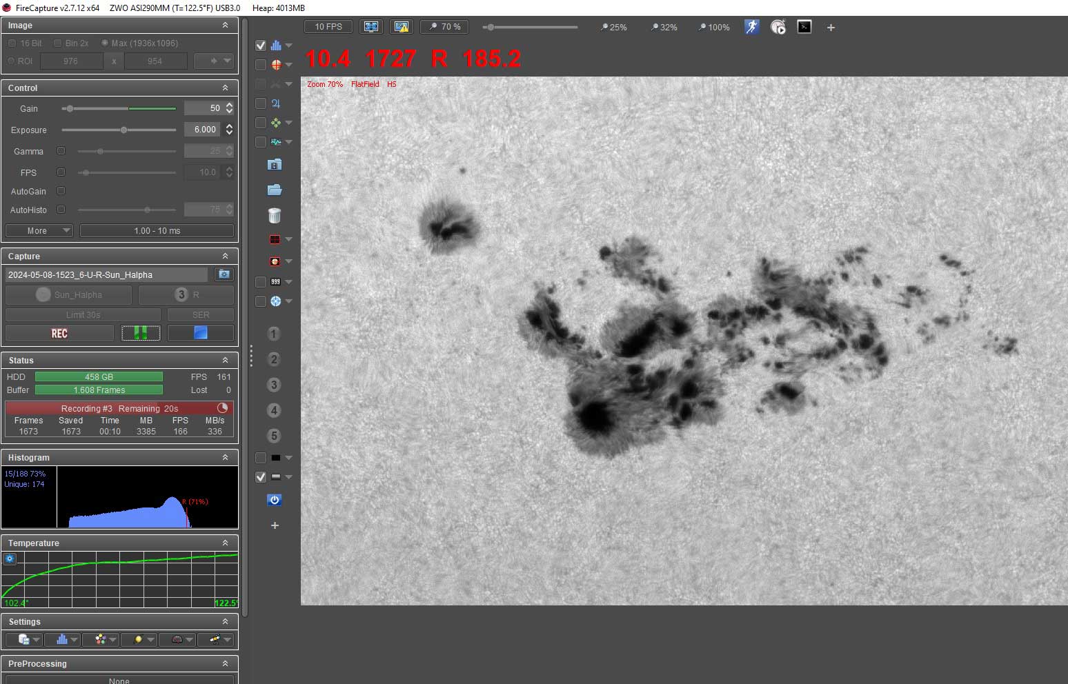
Task: Click the fit-image-to-window icon in the top toolbar
Action: tap(371, 27)
